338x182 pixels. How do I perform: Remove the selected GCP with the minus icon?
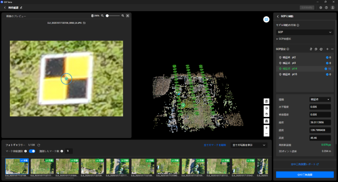tap(332, 49)
